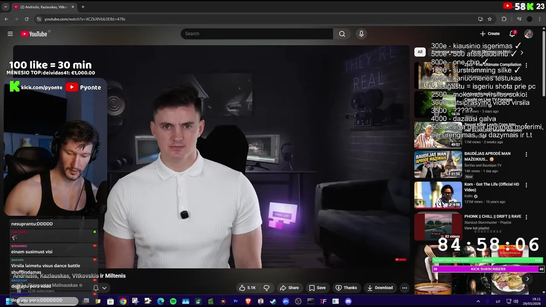Open Adobe Premiere Pro from taskbar
546x307 pixels.
(235, 301)
